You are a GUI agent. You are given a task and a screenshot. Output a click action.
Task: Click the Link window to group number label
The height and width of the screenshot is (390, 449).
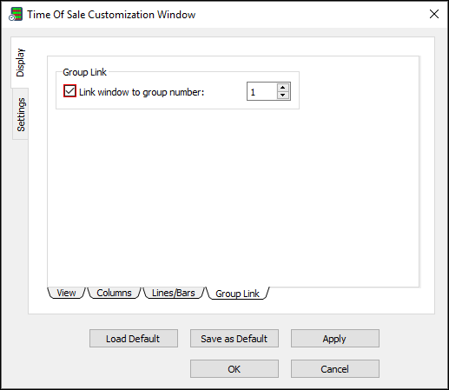pos(142,92)
